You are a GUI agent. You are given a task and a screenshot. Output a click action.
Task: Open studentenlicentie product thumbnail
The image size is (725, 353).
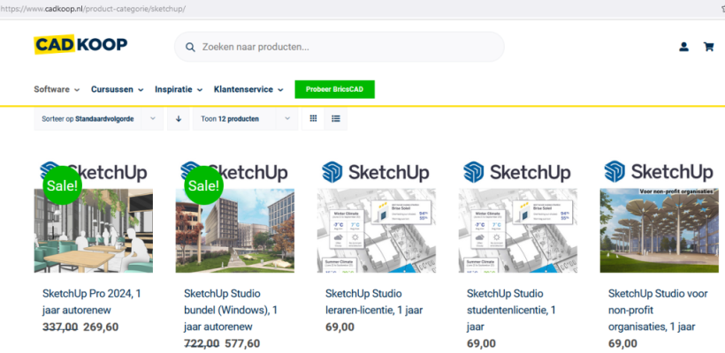(x=518, y=230)
